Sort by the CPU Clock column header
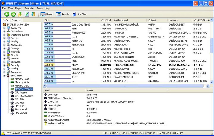The height and width of the screenshot is (136, 214). (x=105, y=20)
